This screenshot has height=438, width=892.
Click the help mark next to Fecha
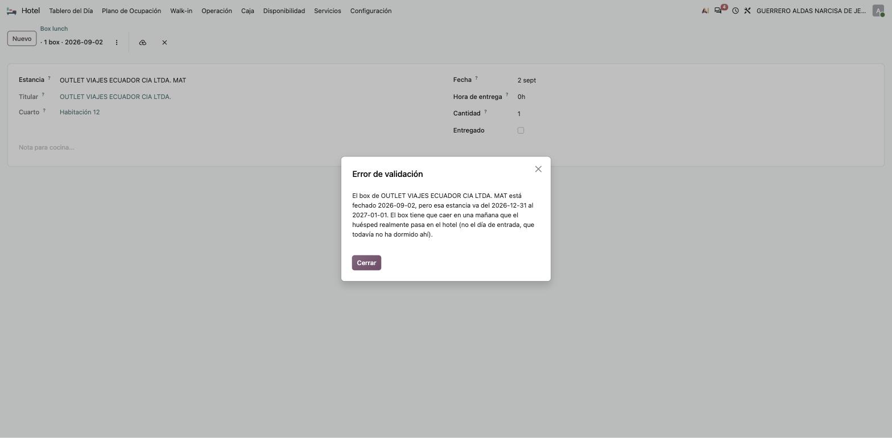(476, 78)
